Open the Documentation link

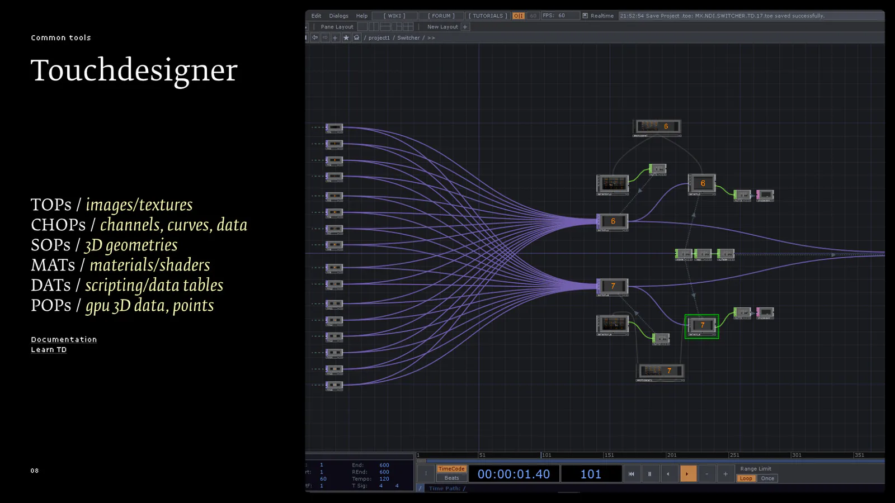64,339
